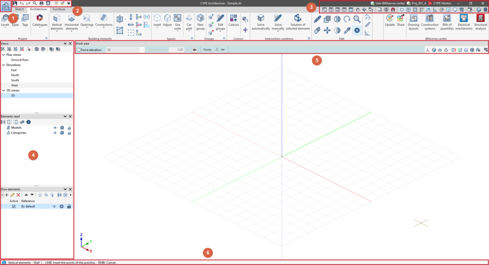Viewport: 489px width, 265px height.
Task: Select the Edit pencil tool
Action: coord(317,19)
